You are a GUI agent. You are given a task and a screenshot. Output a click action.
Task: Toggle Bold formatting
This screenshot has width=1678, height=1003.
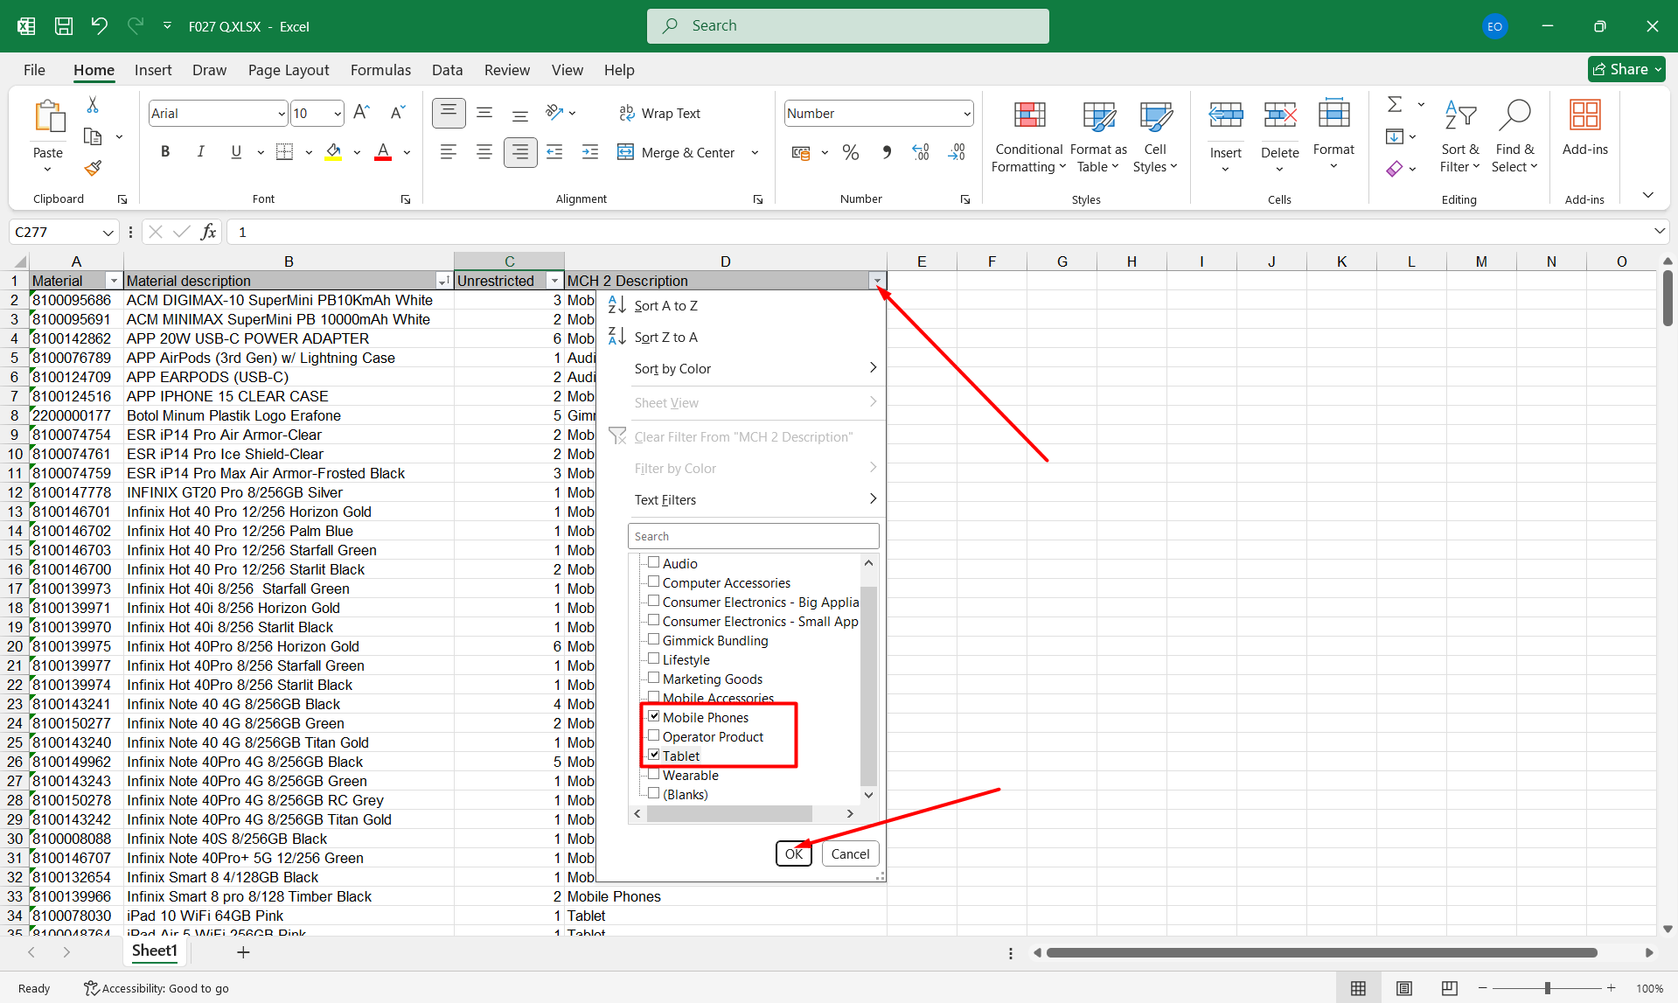point(164,152)
